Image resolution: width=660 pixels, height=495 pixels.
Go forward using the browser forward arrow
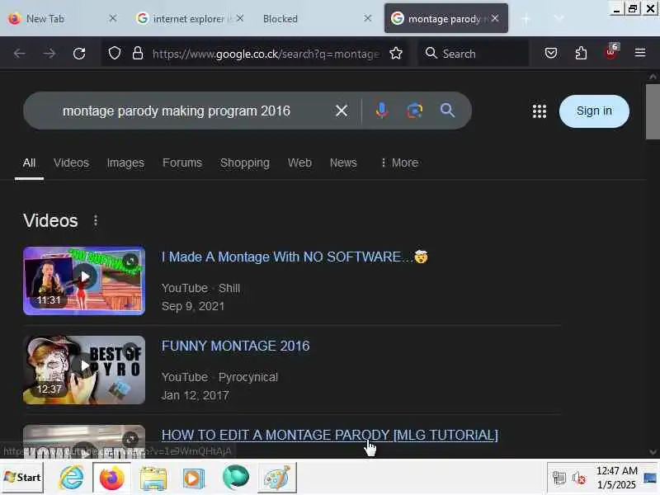[x=49, y=54]
